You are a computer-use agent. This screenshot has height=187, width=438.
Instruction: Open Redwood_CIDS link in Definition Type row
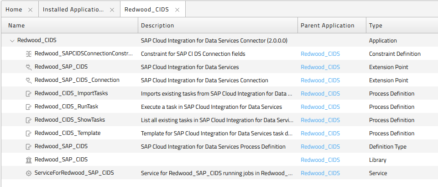pyautogui.click(x=320, y=147)
